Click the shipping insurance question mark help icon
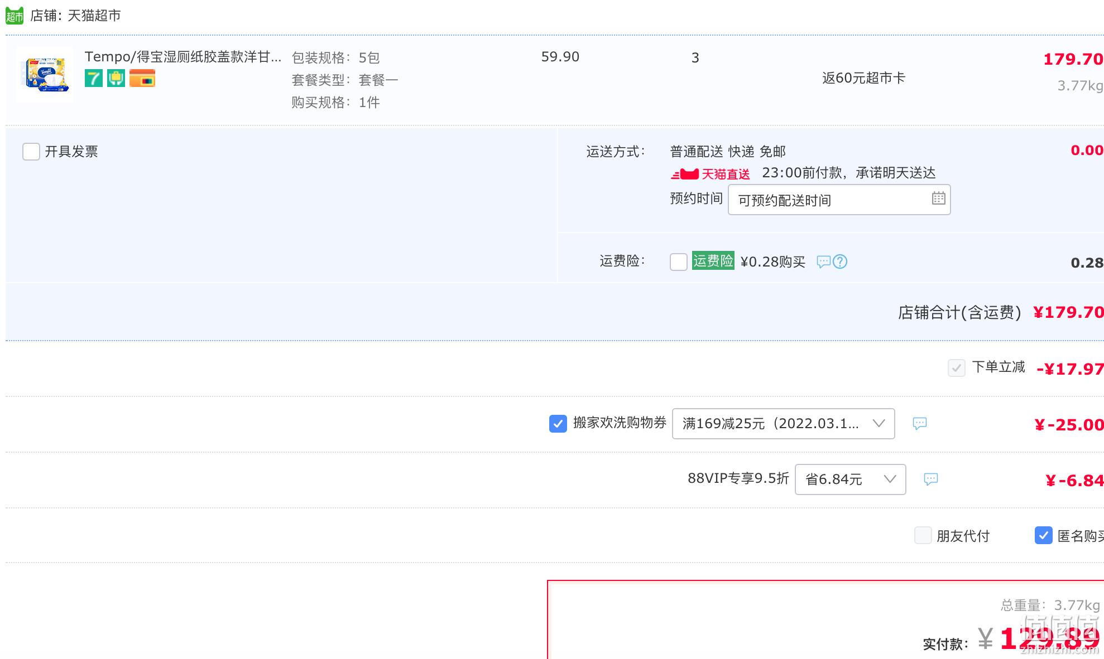The width and height of the screenshot is (1104, 659). [x=840, y=261]
